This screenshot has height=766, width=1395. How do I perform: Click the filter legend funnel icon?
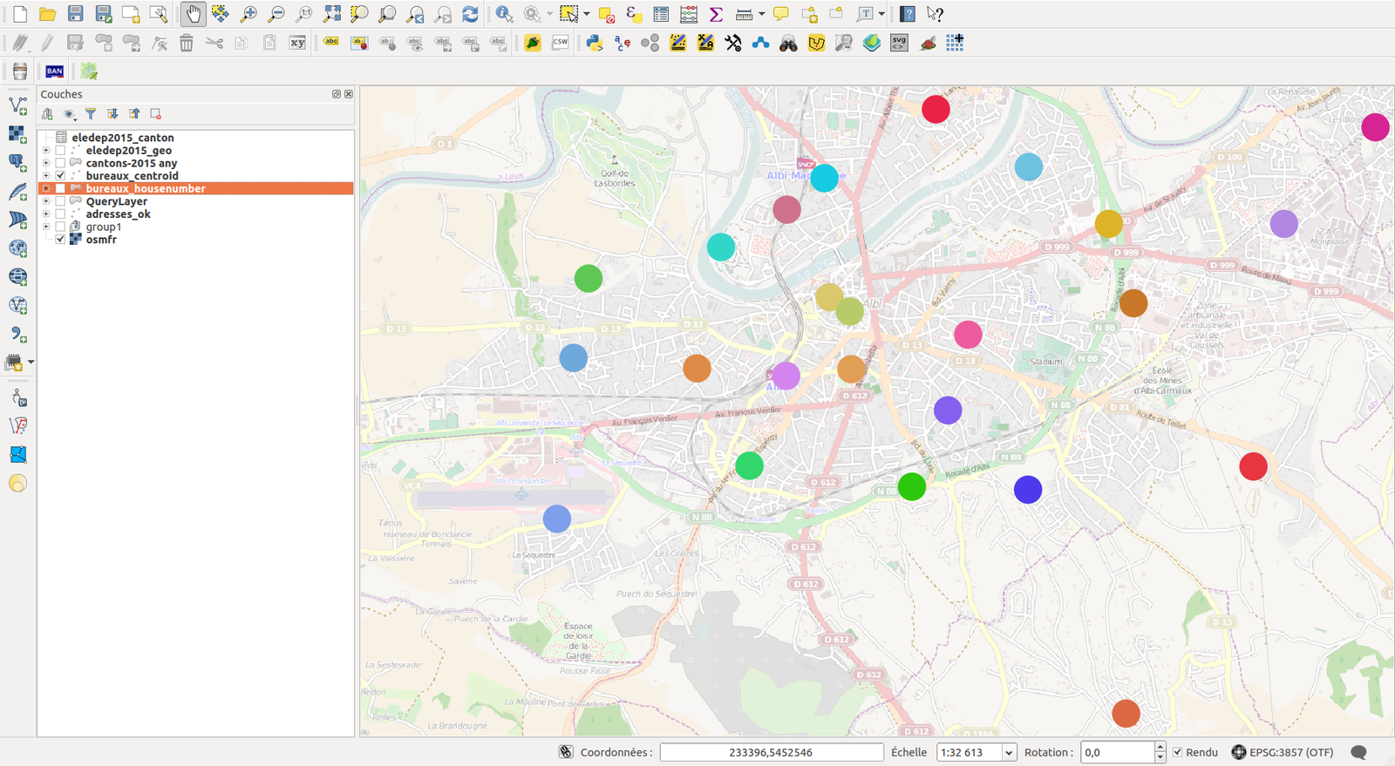coord(91,114)
